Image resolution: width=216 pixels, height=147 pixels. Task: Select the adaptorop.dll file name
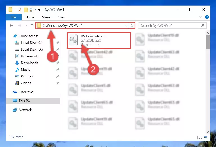click(x=93, y=35)
